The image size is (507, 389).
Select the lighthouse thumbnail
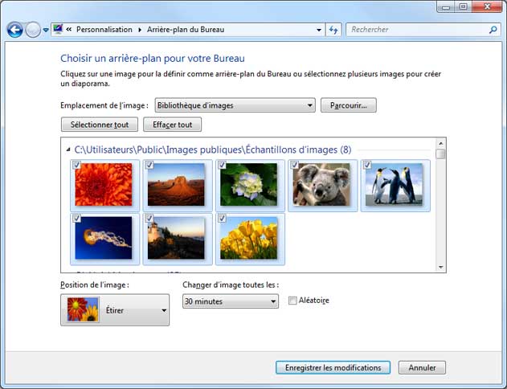click(176, 238)
